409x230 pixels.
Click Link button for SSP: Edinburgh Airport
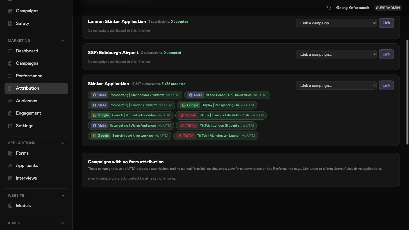386,54
